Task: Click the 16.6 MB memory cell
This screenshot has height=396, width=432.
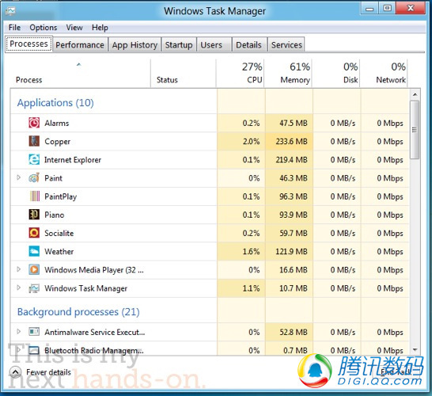Action: coord(290,270)
